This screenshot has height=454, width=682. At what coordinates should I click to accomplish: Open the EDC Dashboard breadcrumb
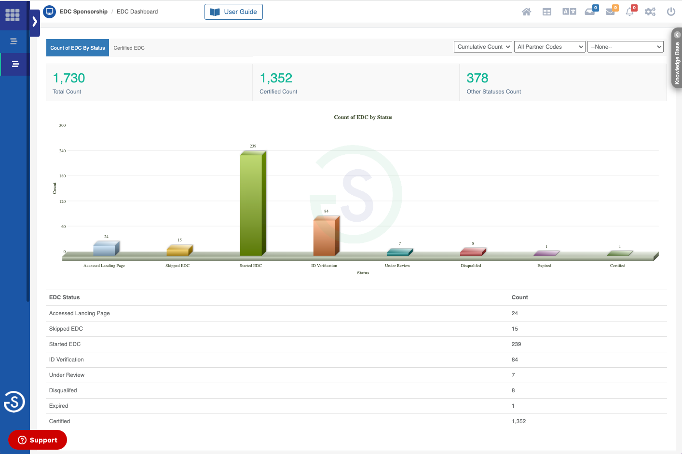click(x=137, y=12)
